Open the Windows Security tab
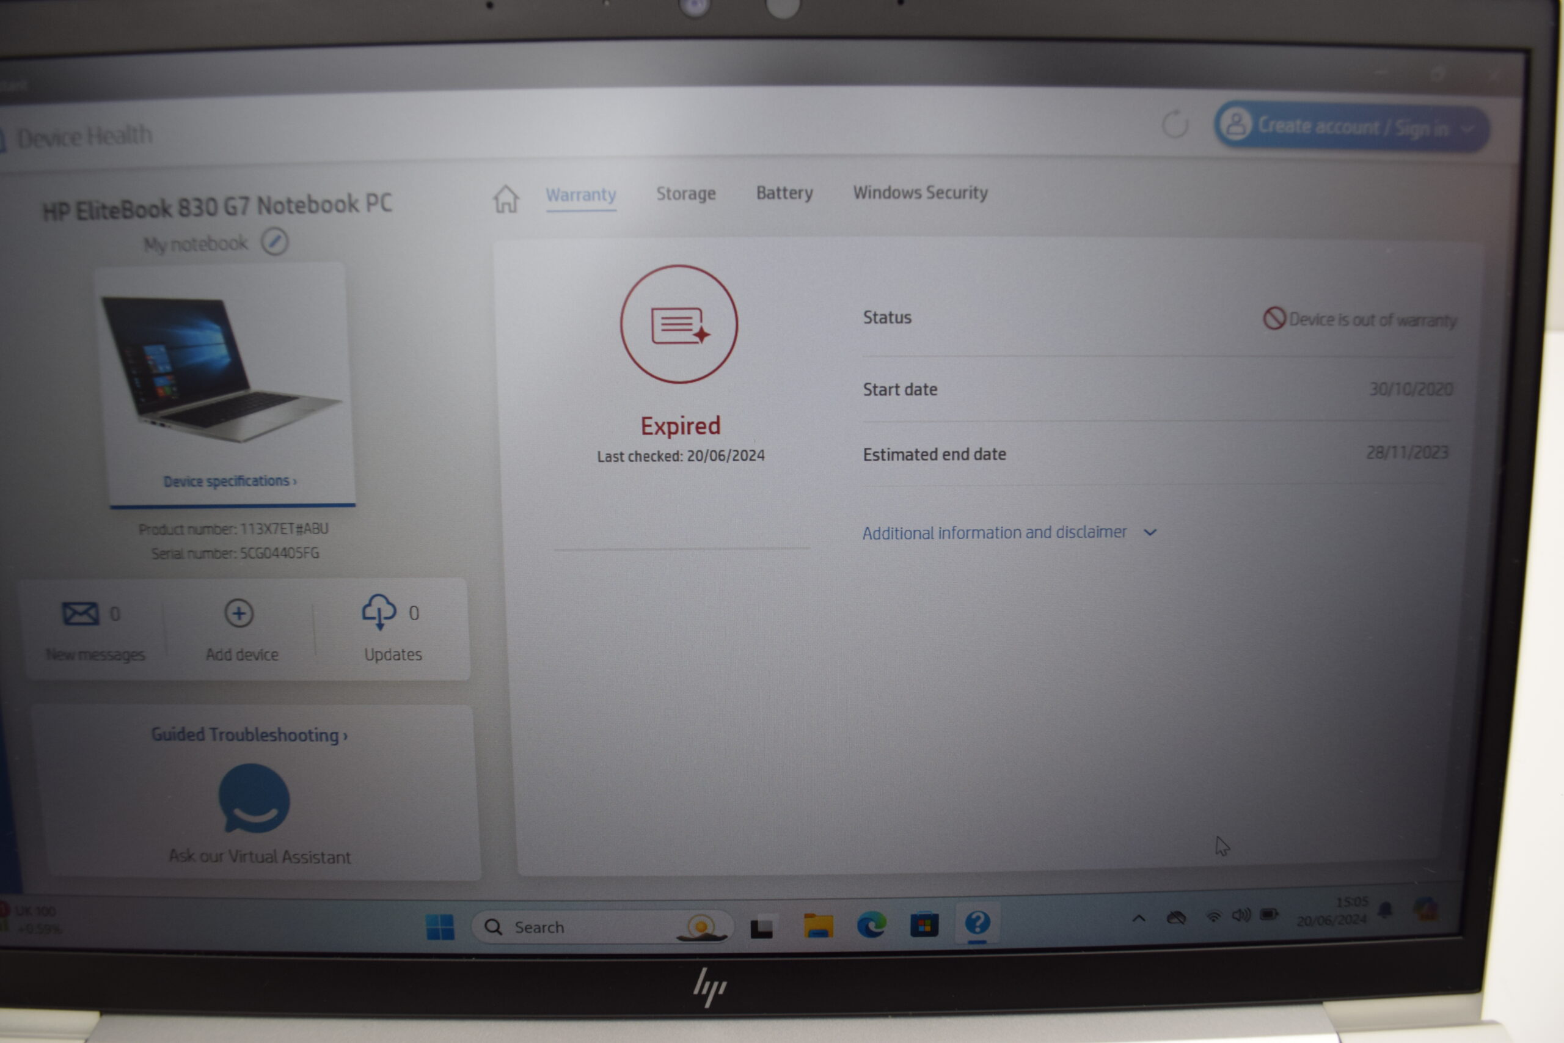 pos(920,192)
